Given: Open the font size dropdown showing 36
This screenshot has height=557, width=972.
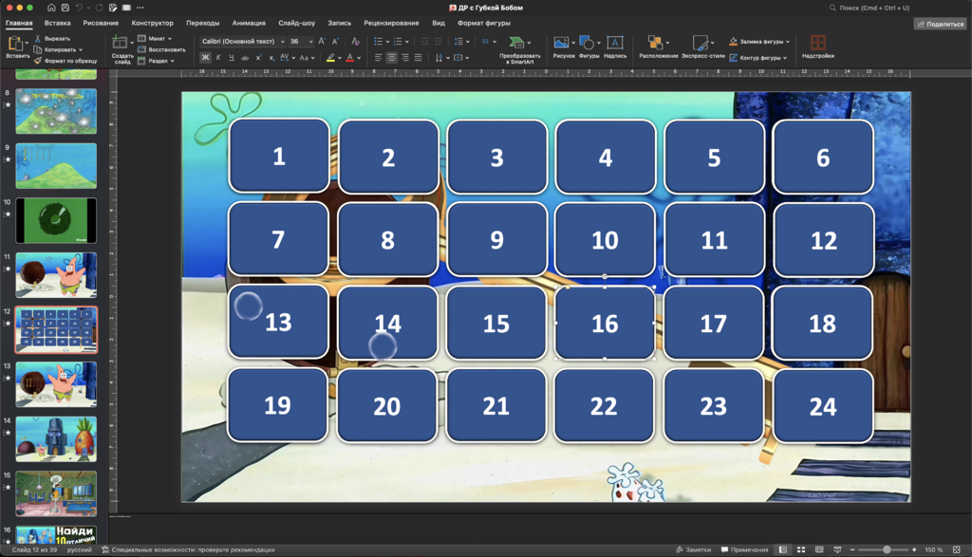Looking at the screenshot, I should 310,42.
